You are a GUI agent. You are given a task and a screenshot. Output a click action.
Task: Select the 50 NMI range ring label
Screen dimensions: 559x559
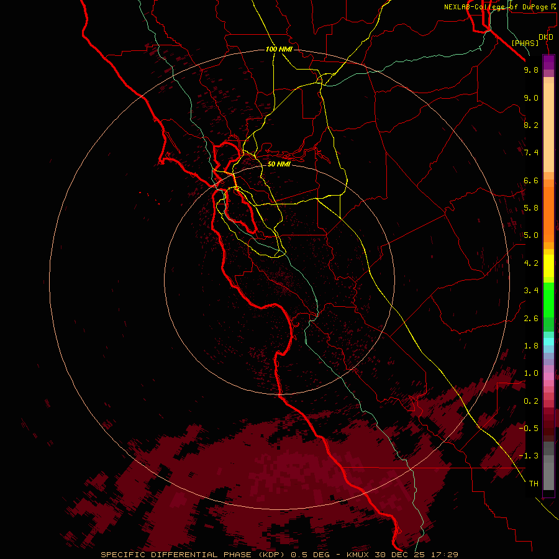[x=279, y=164]
